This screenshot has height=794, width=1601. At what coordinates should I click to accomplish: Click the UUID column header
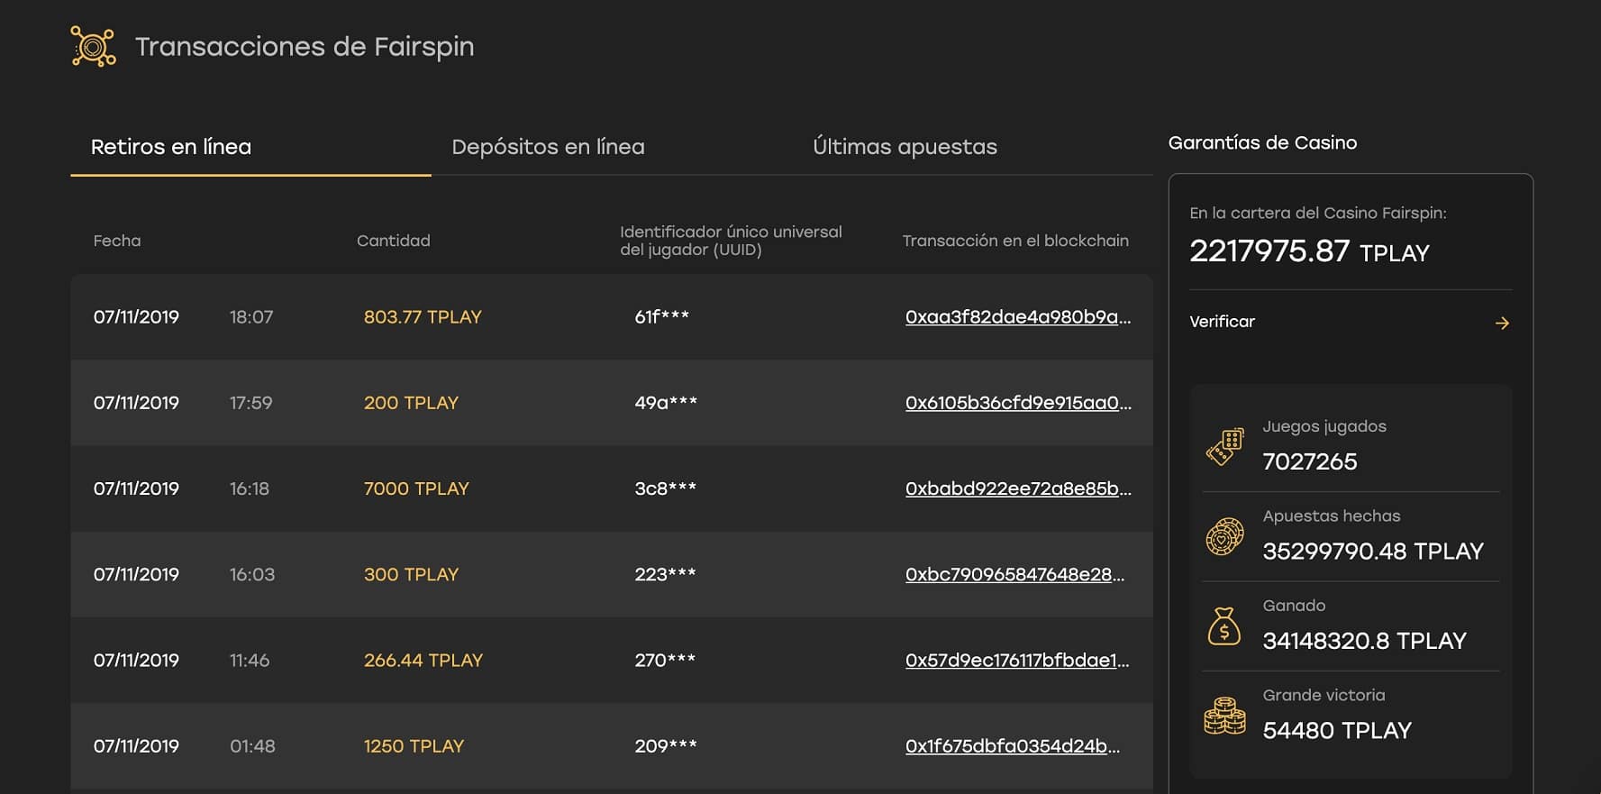coord(731,241)
